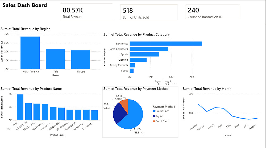Click the Total Revnue 80.57K card
Image resolution: width=266 pixels, height=148 pixels.
(x=86, y=12)
